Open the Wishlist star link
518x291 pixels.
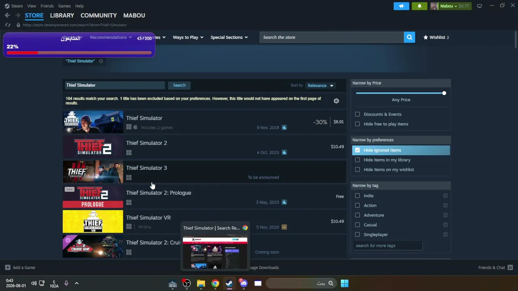436,37
